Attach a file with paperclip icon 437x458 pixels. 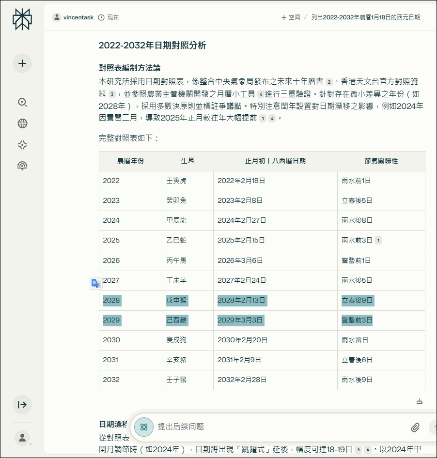415,427
